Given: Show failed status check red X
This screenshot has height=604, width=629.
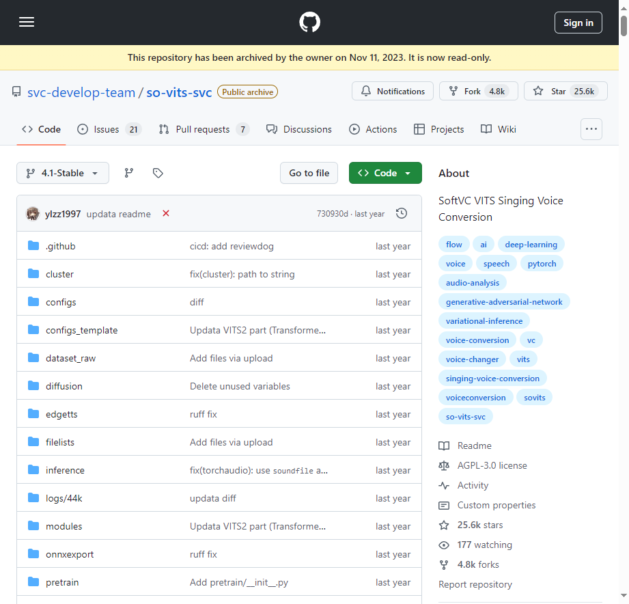Looking at the screenshot, I should click(166, 213).
